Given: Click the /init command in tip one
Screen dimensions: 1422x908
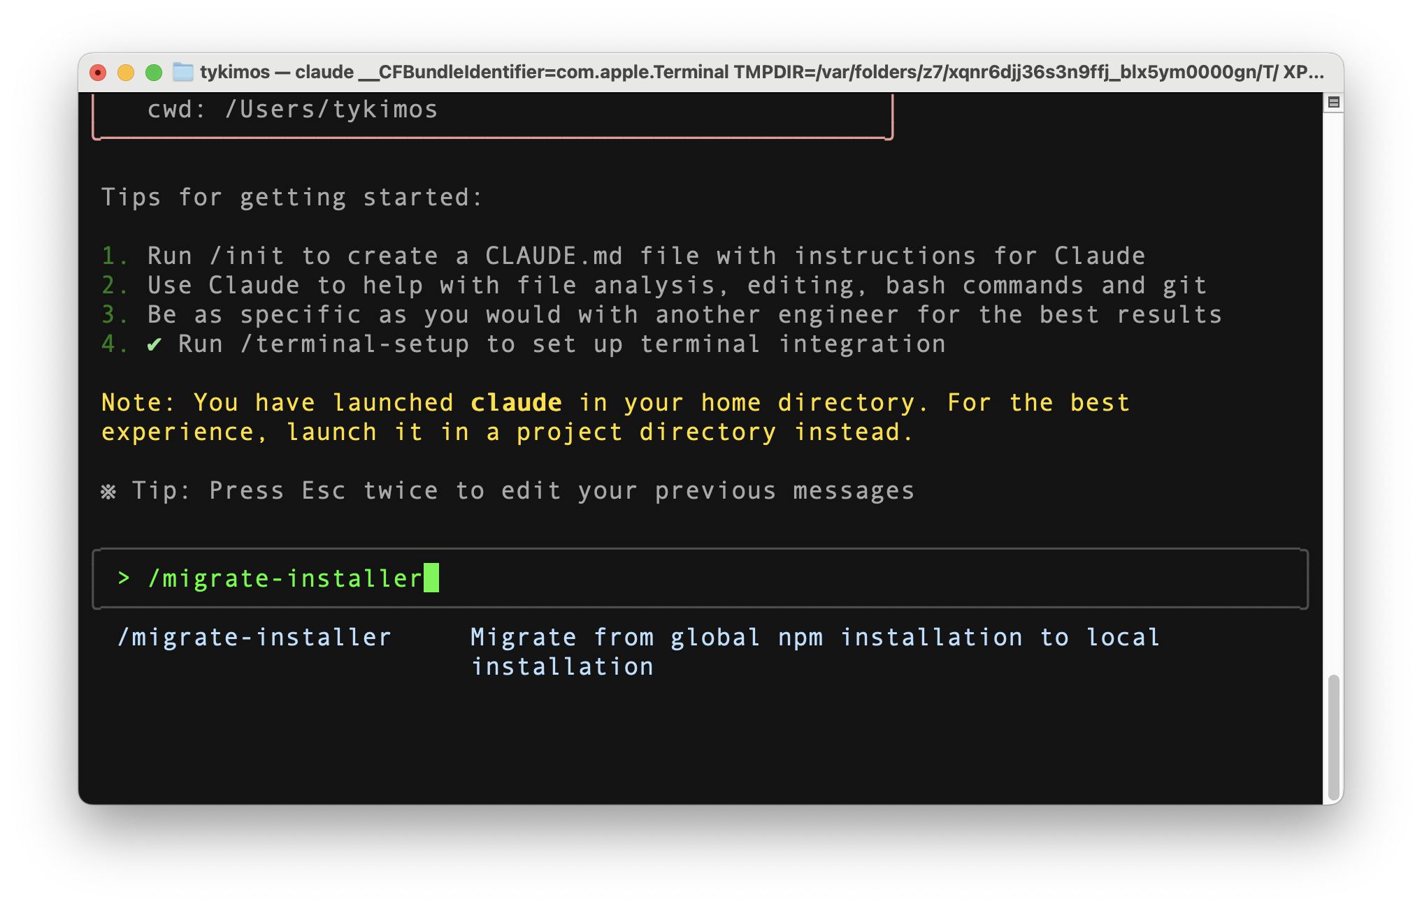Looking at the screenshot, I should [x=247, y=256].
